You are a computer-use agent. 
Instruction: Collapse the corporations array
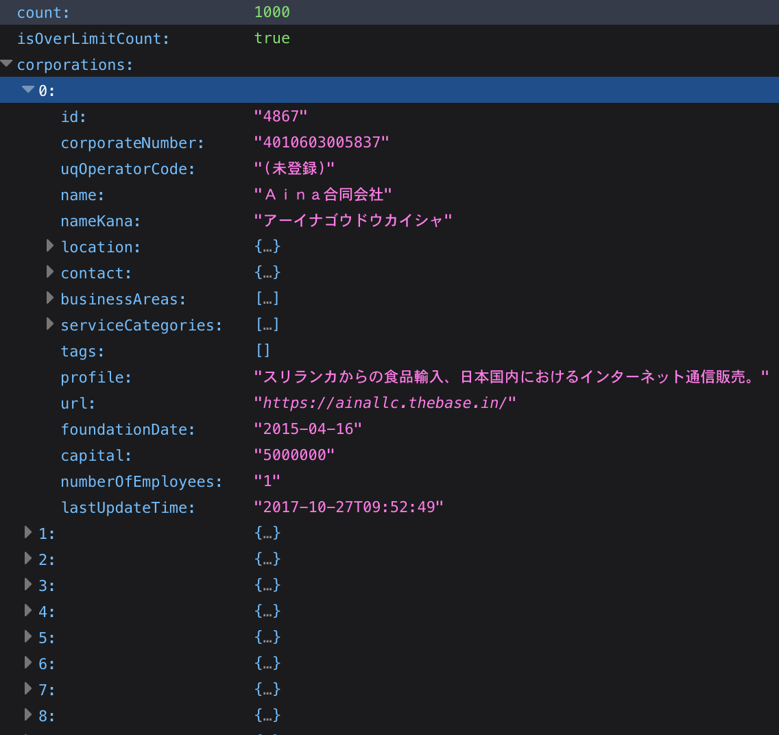pyautogui.click(x=7, y=64)
